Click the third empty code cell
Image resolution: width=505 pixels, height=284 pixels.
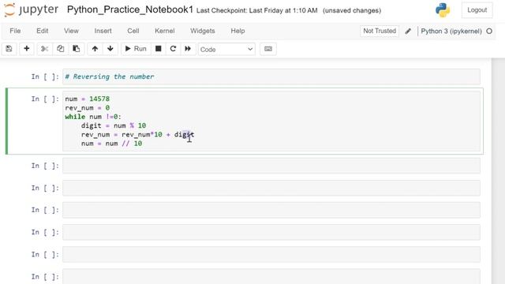pyautogui.click(x=271, y=210)
